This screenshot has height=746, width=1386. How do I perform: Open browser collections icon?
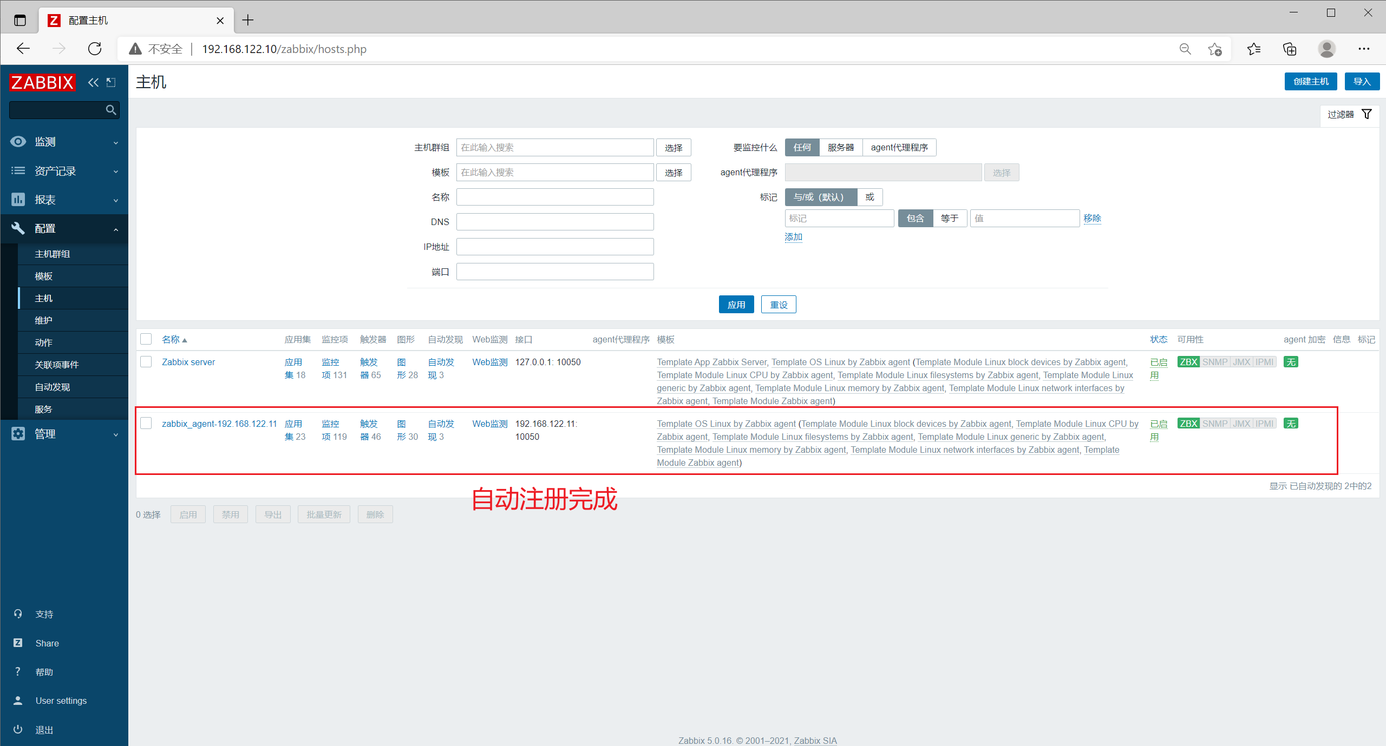1290,49
